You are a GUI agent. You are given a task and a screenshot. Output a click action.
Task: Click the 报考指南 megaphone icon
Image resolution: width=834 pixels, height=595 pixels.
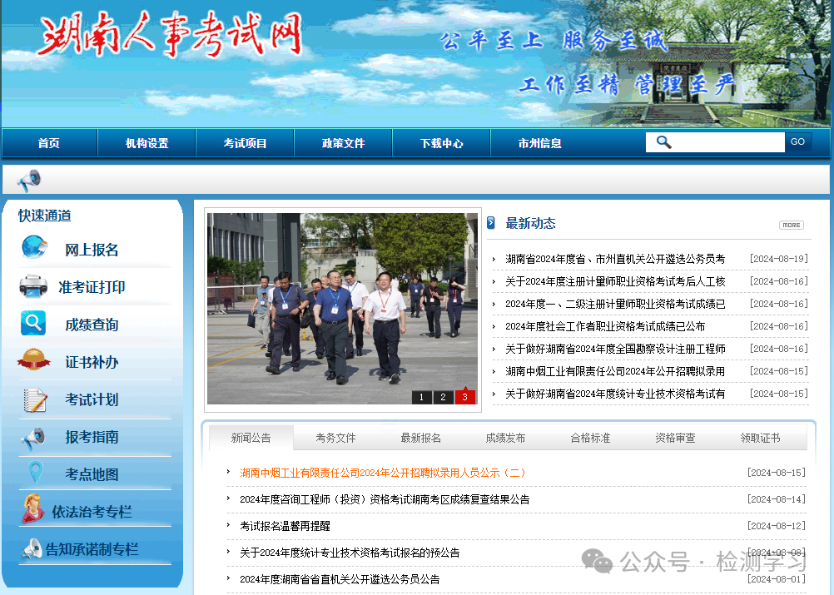[32, 438]
